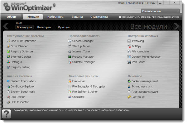Open the MyAshampoo link

[x=135, y=3]
